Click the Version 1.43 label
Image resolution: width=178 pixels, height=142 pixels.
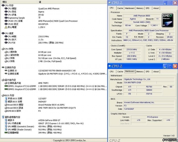169,136
